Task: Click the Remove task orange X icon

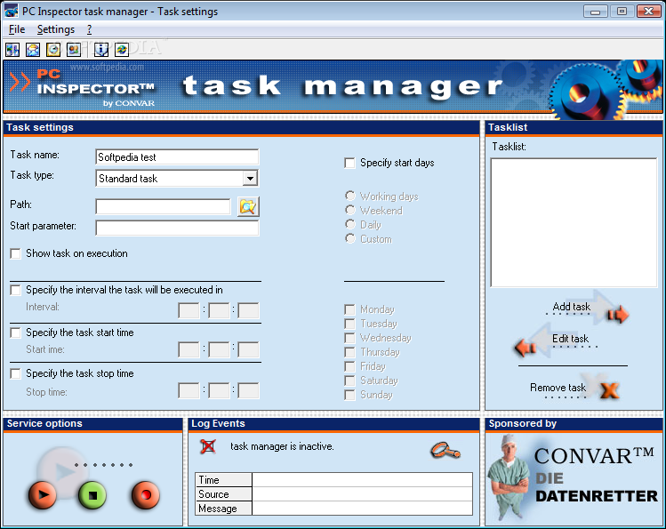Action: pos(609,390)
